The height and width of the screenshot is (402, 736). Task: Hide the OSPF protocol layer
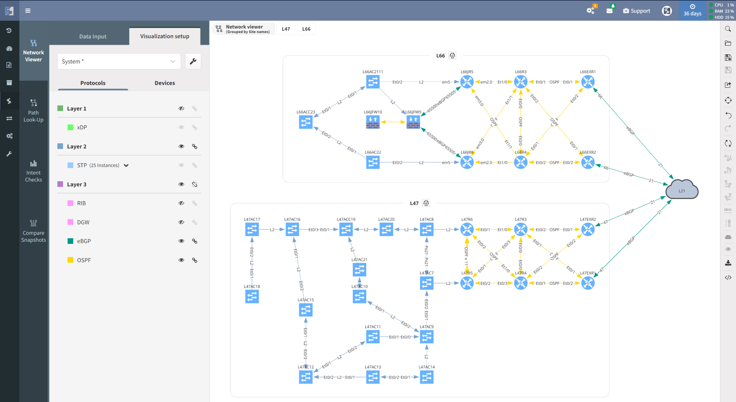(181, 260)
